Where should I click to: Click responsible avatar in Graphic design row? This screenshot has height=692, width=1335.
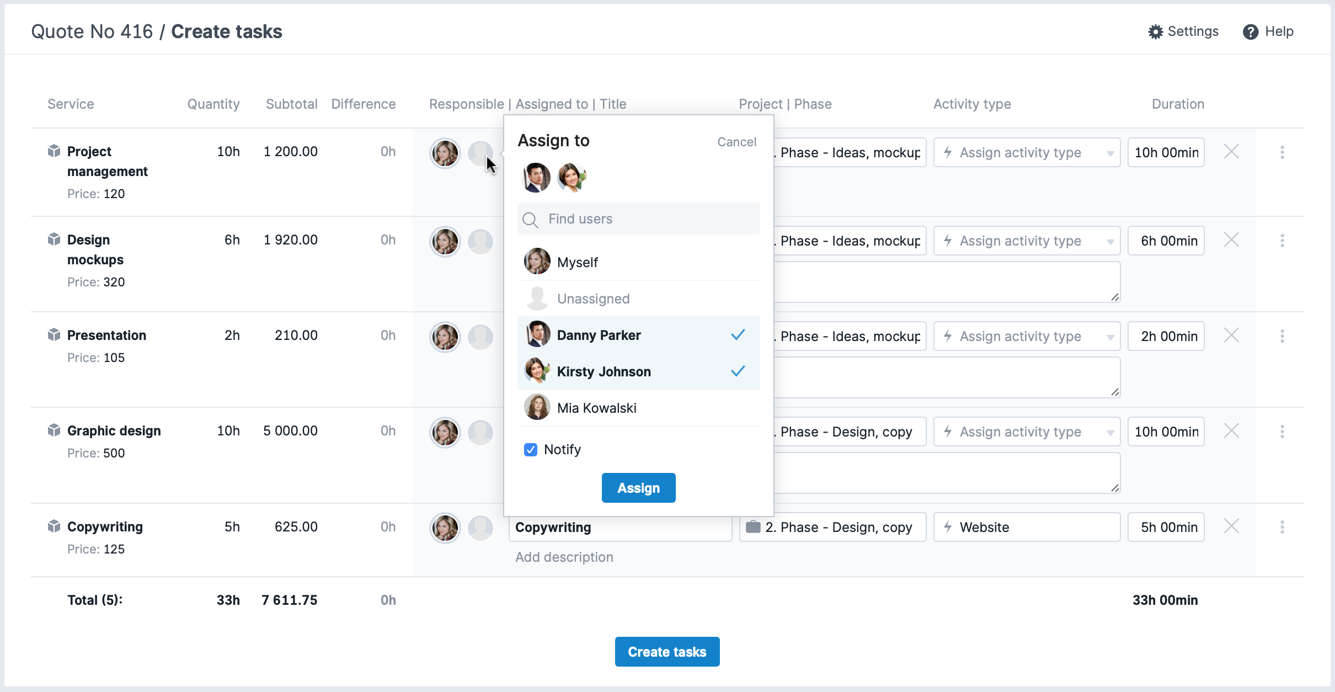(445, 432)
